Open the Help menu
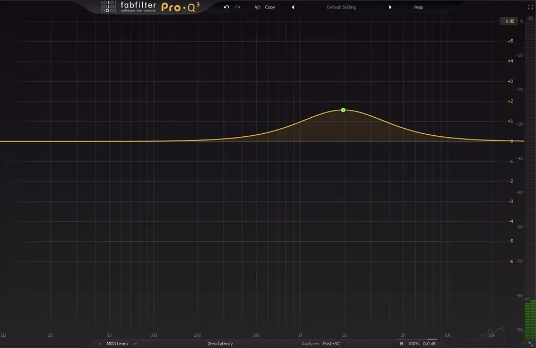Image resolution: width=536 pixels, height=348 pixels. click(418, 7)
